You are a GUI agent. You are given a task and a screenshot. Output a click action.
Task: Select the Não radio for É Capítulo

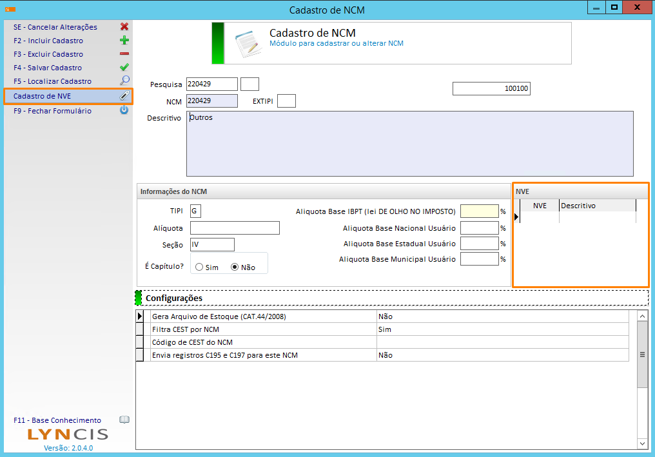tap(235, 267)
